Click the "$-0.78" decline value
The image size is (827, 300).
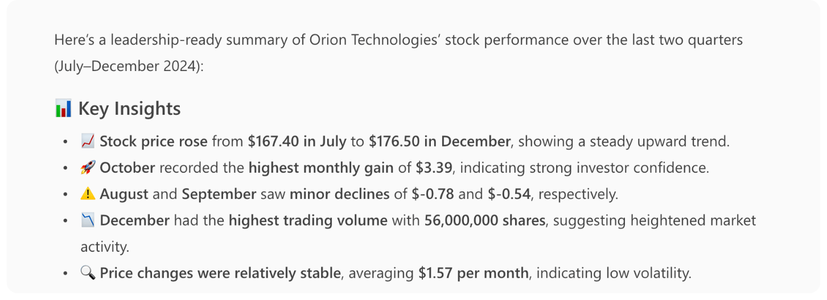pos(433,194)
